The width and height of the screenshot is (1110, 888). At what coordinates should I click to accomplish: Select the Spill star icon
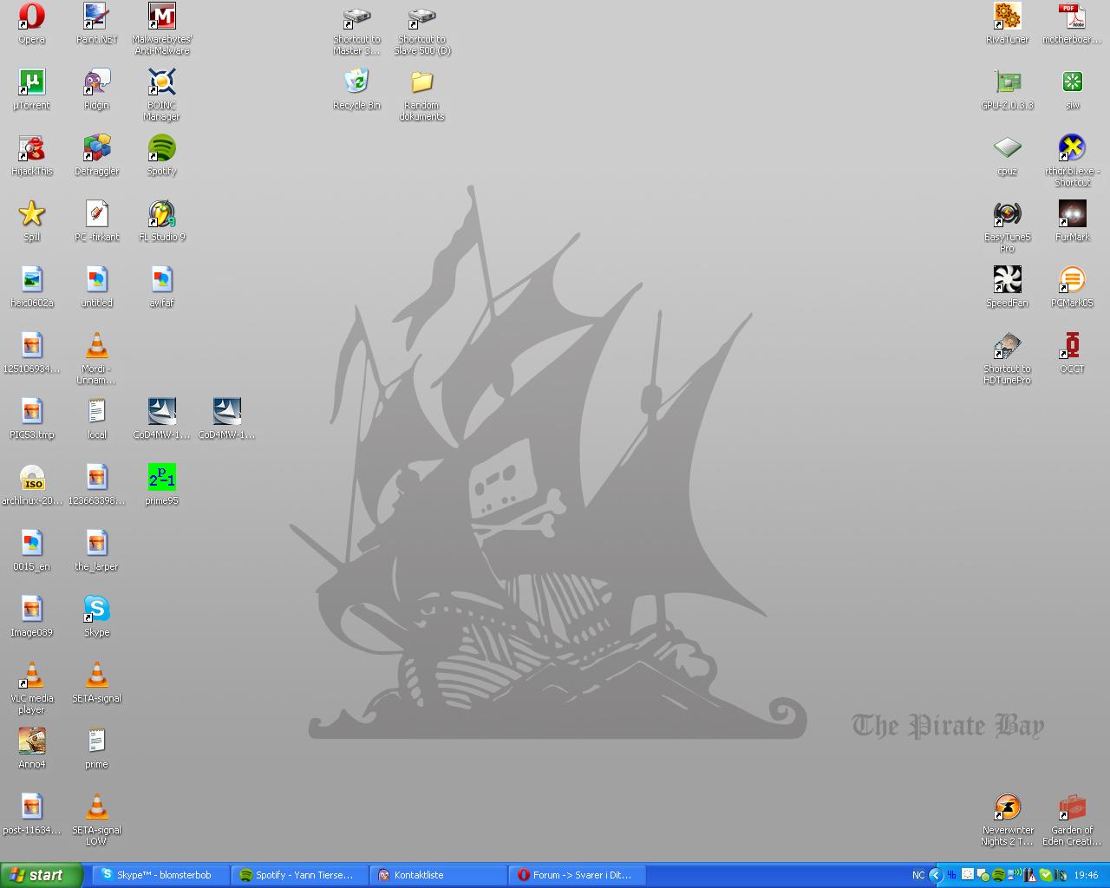[32, 221]
